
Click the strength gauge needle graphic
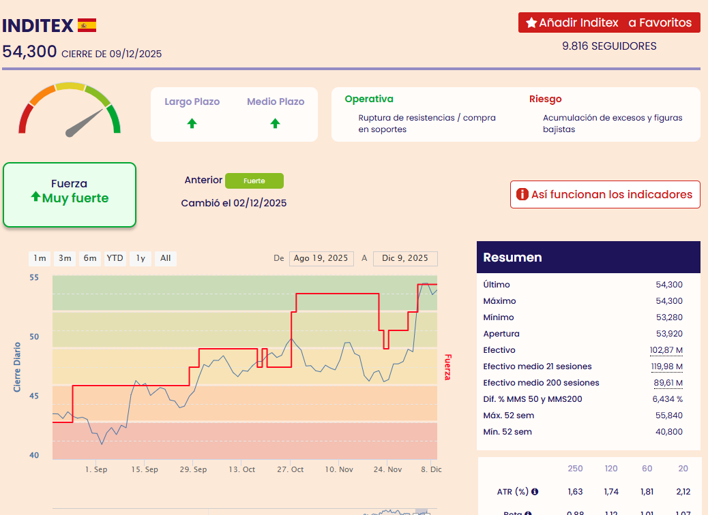(x=85, y=123)
